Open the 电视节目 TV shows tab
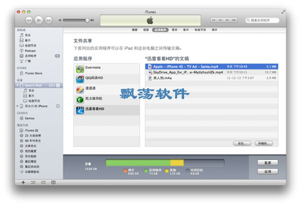This screenshot has height=206, width=301. coord(200,30)
